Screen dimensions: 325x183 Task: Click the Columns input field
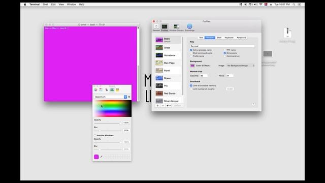(204, 76)
